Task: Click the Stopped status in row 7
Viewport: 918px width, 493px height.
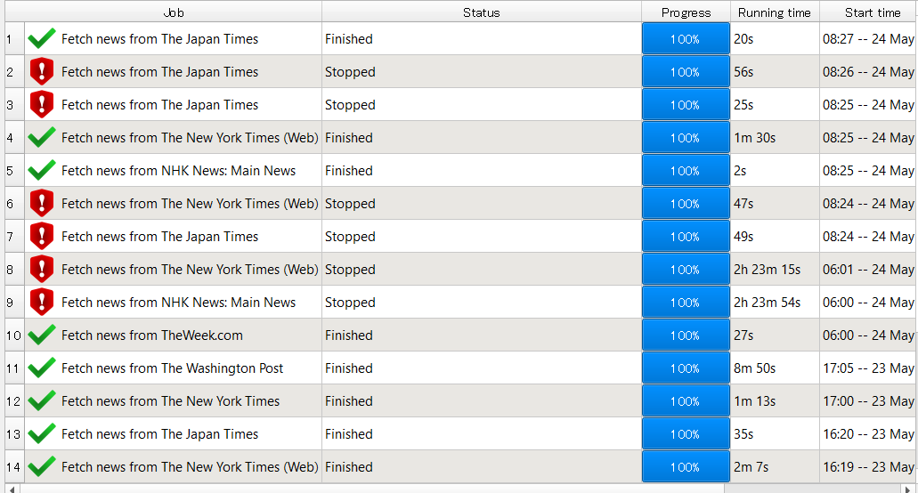Action: [x=350, y=237]
